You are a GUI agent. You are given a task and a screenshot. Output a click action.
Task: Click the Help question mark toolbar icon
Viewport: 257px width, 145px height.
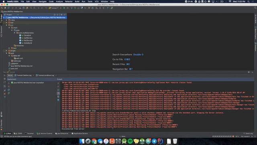108,8
